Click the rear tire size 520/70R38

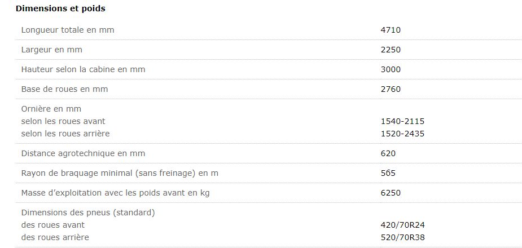[403, 237]
